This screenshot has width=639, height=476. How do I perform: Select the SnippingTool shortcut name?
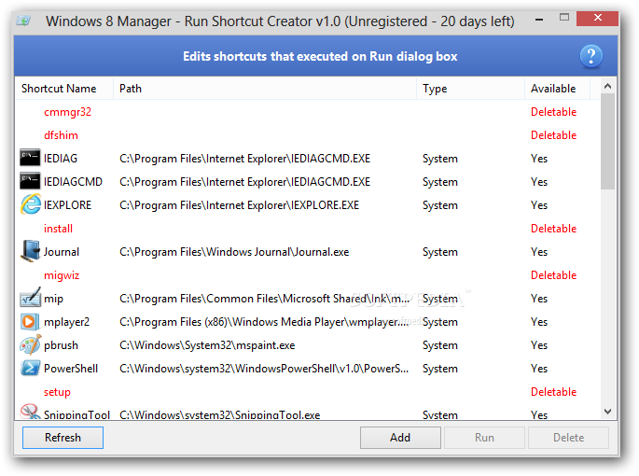(x=76, y=414)
